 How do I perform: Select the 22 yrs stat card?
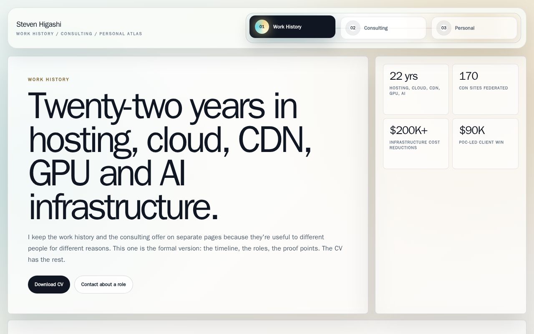click(416, 89)
